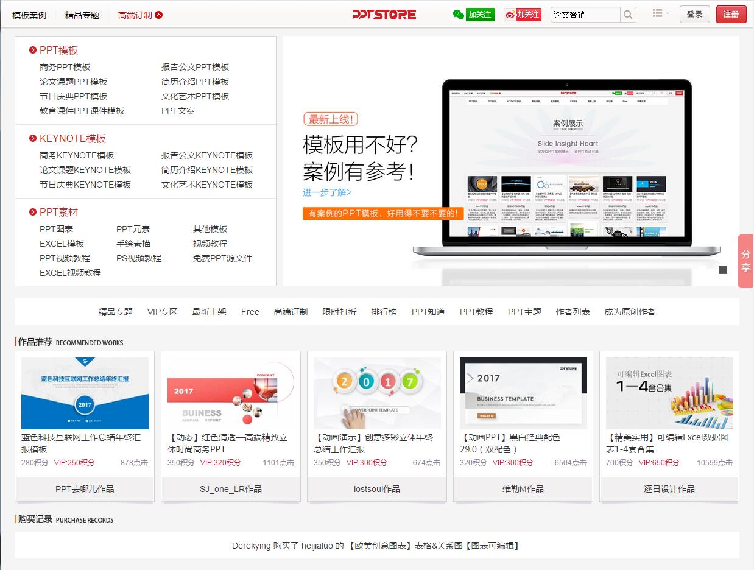
Task: Click the PPTSTORE logo
Action: pyautogui.click(x=384, y=15)
